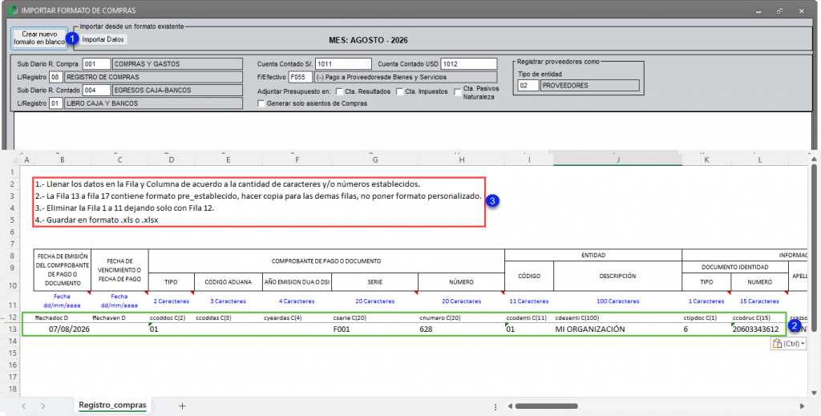The height and width of the screenshot is (416, 821).
Task: Click Sub Diario R. Contado code 004
Action: coord(97,90)
